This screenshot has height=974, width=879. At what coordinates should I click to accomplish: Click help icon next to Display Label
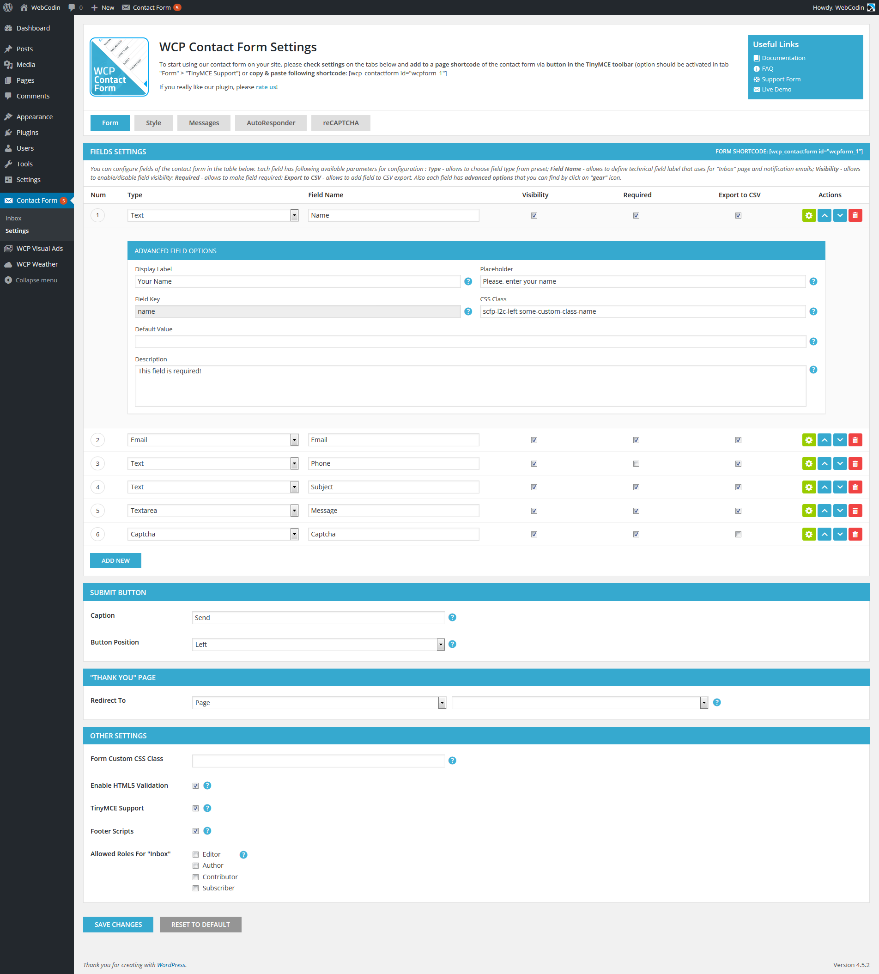coord(468,281)
